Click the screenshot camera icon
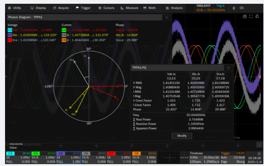Image resolution: width=264 pixels, height=166 pixels. point(244,17)
